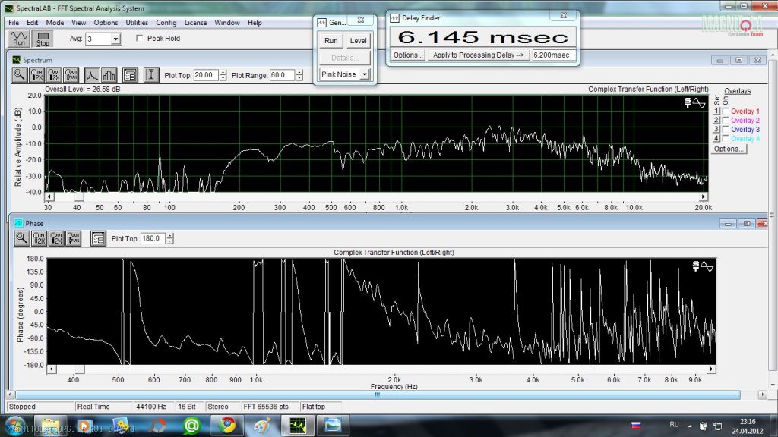Zoom in 2X on the Spectrum plot

36,75
